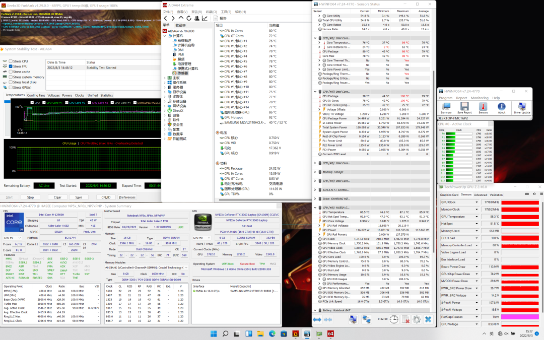Open Summary in HWiNFO64 toolbar
This screenshot has width=544, height=340.
click(446, 108)
